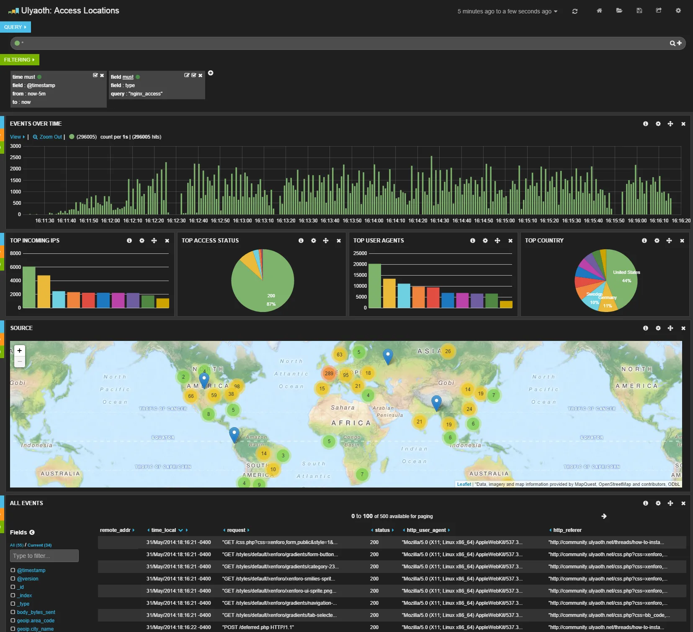Enable the body_bytes_sent field checkbox
693x632 pixels.
13,612
